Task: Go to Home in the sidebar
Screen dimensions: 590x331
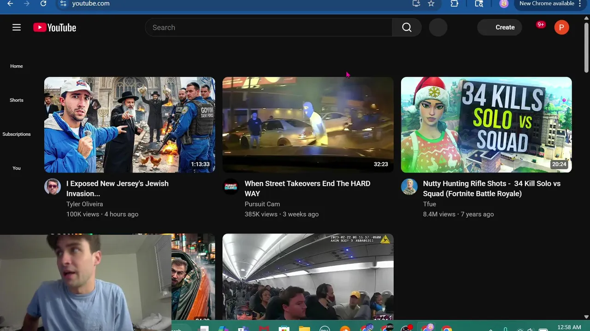Action: [x=17, y=66]
